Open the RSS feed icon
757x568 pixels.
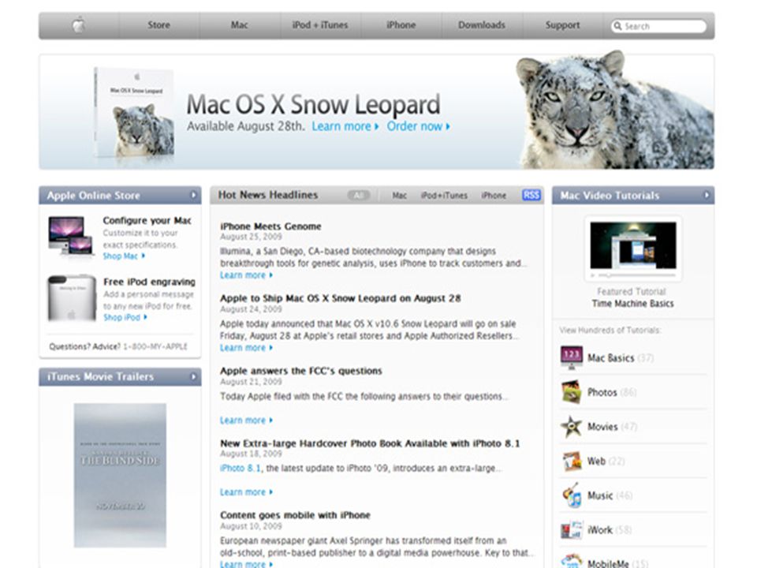pos(531,195)
